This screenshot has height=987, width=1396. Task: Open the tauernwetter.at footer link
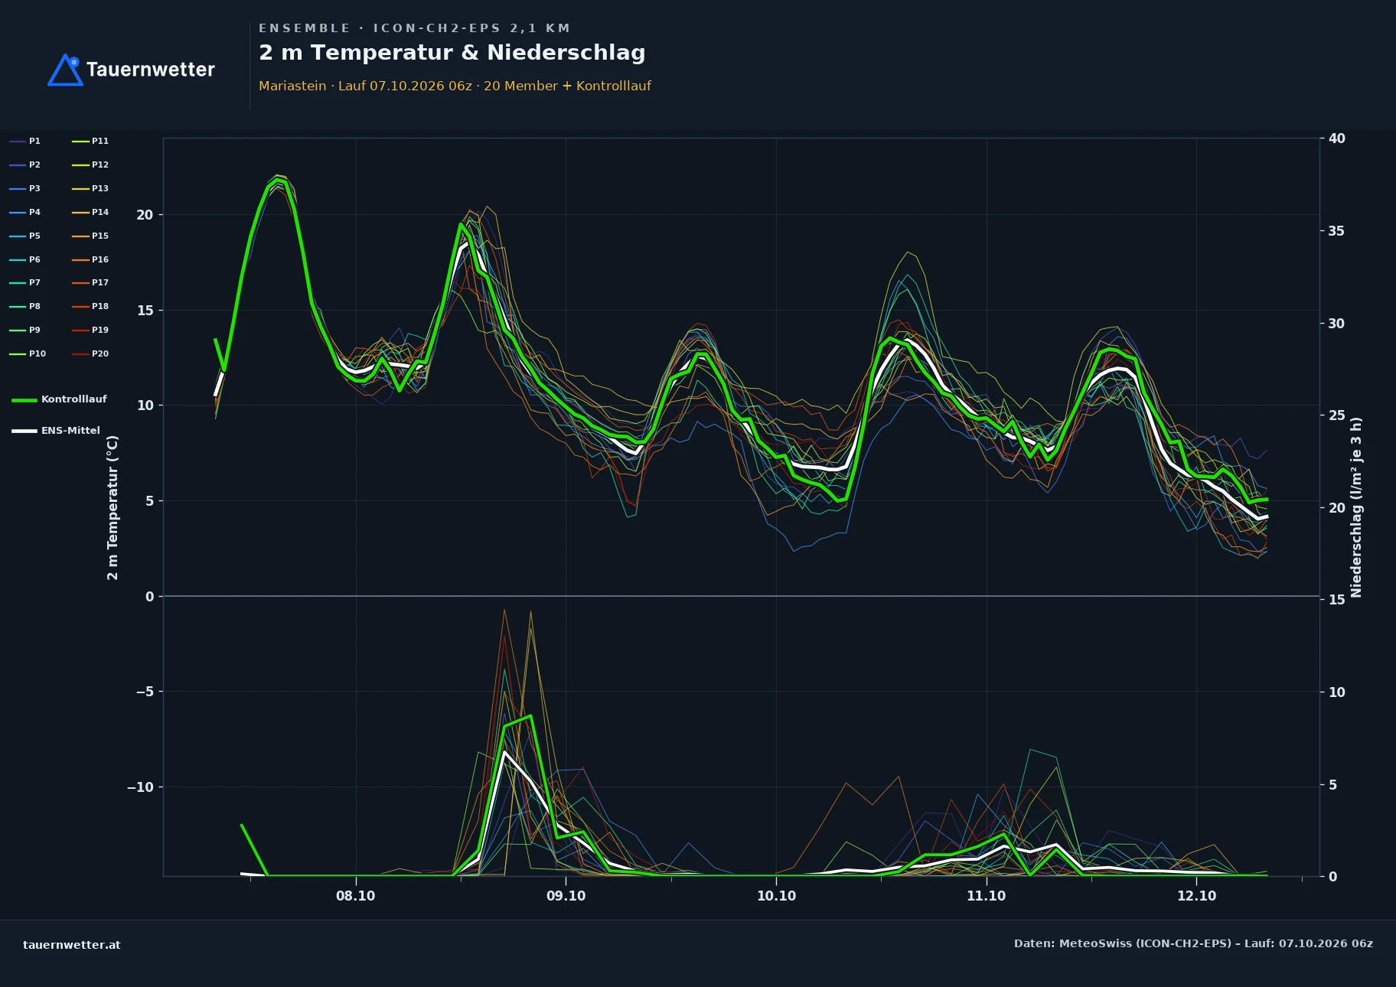point(72,945)
